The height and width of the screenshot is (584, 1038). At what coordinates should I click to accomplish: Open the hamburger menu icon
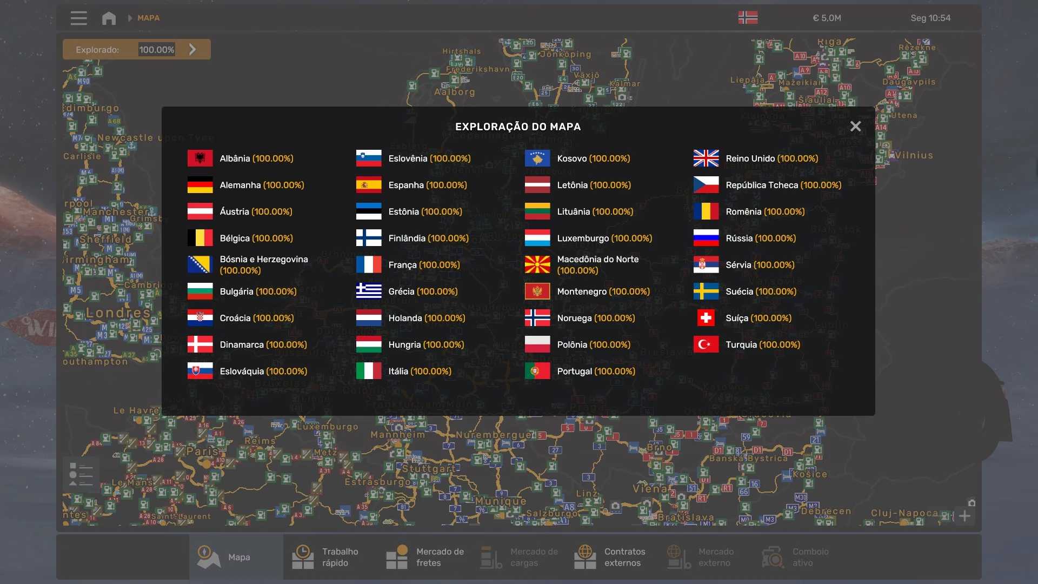pyautogui.click(x=78, y=18)
